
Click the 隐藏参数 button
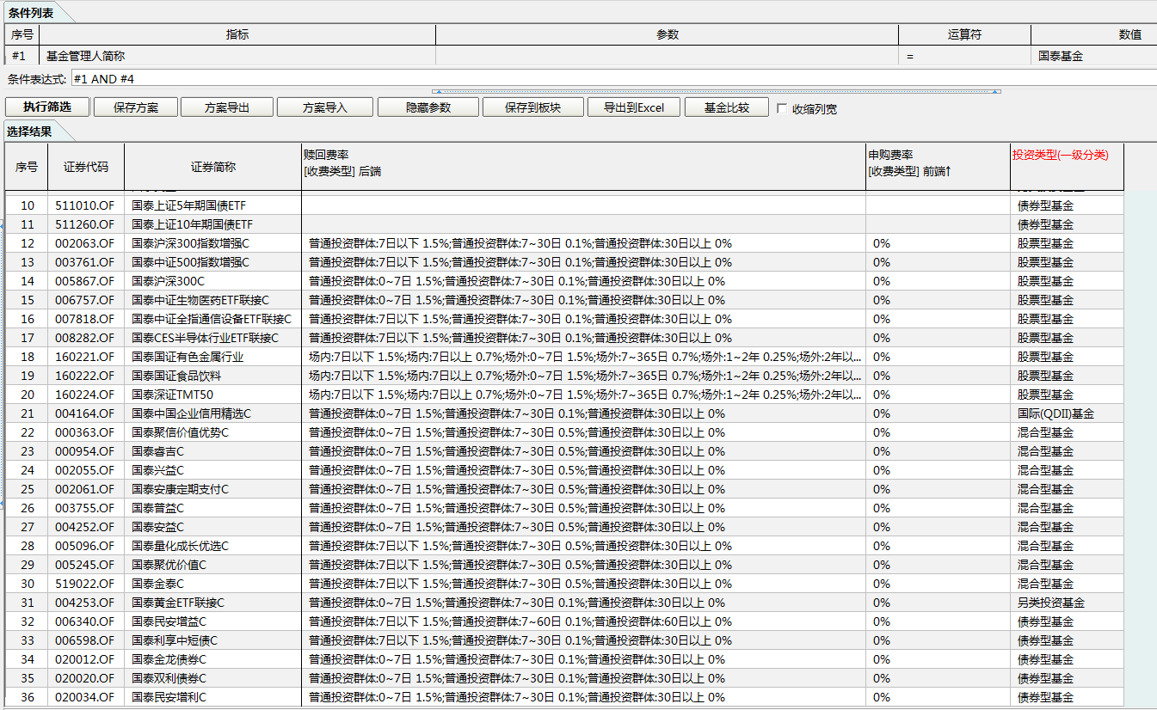coord(428,107)
